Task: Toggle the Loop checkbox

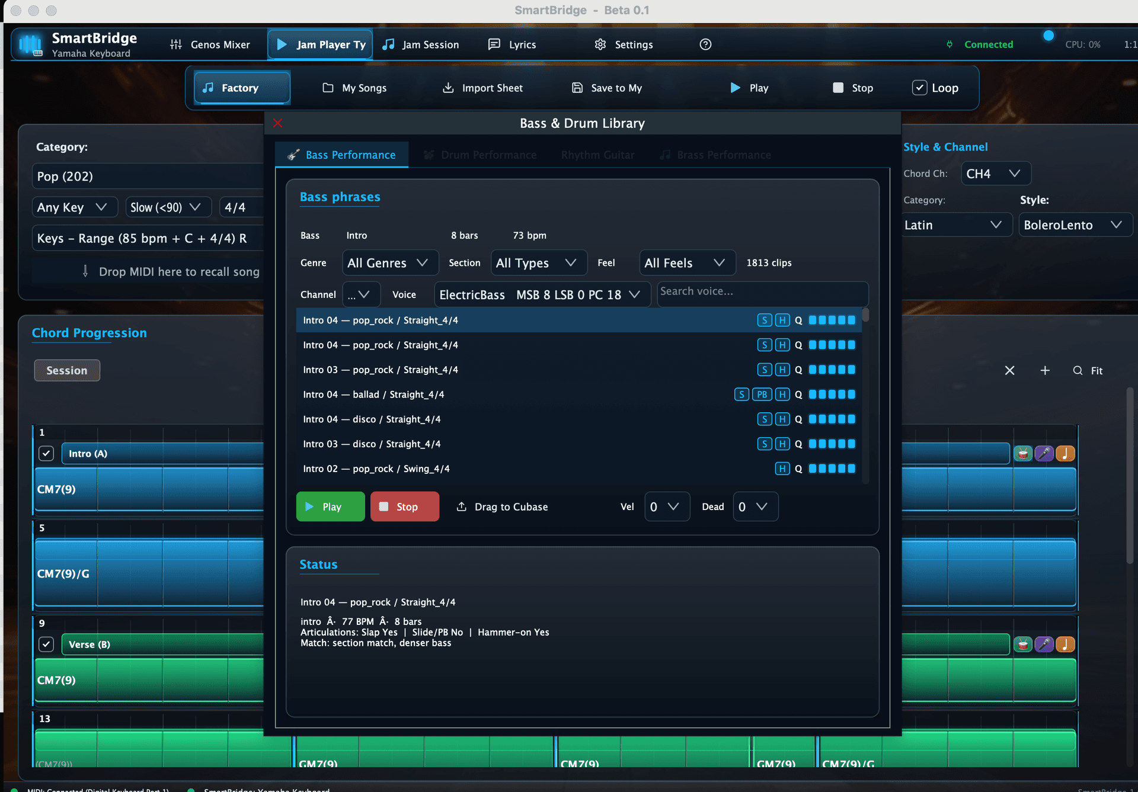Action: (919, 88)
